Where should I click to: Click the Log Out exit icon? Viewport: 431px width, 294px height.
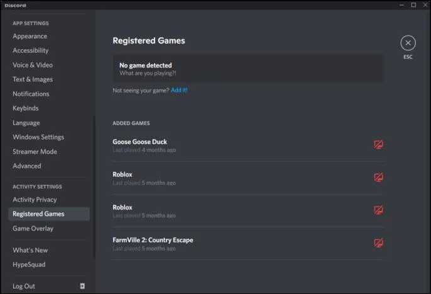coord(82,286)
